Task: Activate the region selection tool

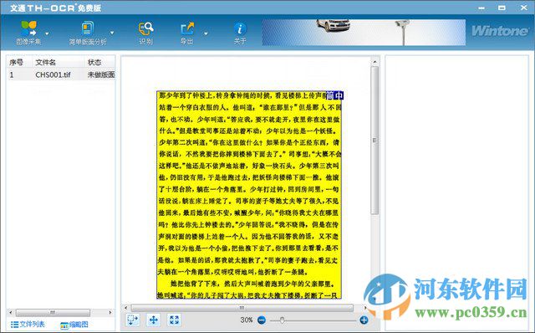Action: click(x=133, y=320)
